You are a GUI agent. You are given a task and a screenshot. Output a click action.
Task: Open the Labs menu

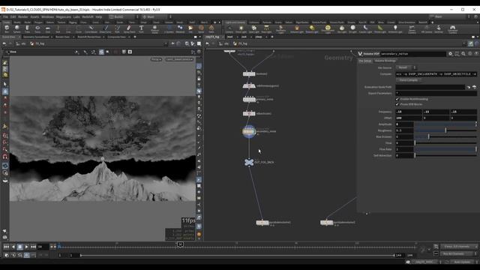pyautogui.click(x=76, y=16)
